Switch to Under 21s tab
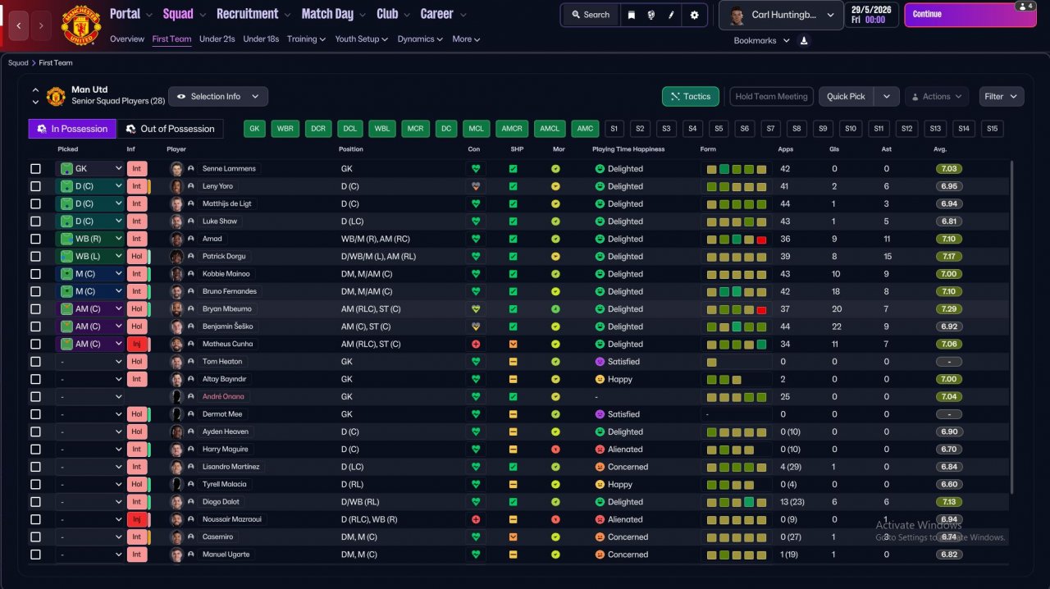This screenshot has width=1050, height=589. (x=217, y=39)
